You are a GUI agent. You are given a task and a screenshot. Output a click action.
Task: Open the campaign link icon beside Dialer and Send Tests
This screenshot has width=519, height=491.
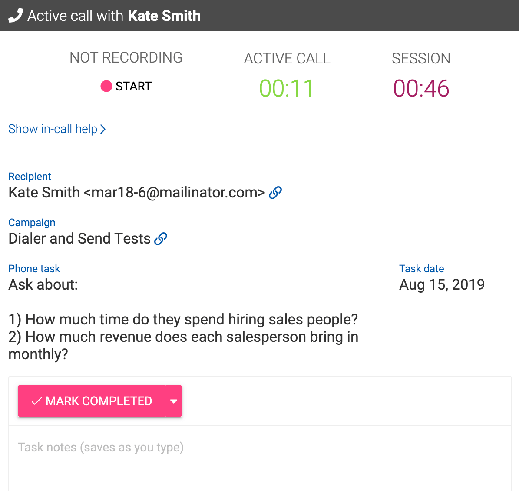coord(161,238)
